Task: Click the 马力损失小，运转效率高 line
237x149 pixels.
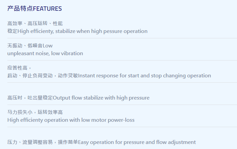Action: [35, 112]
